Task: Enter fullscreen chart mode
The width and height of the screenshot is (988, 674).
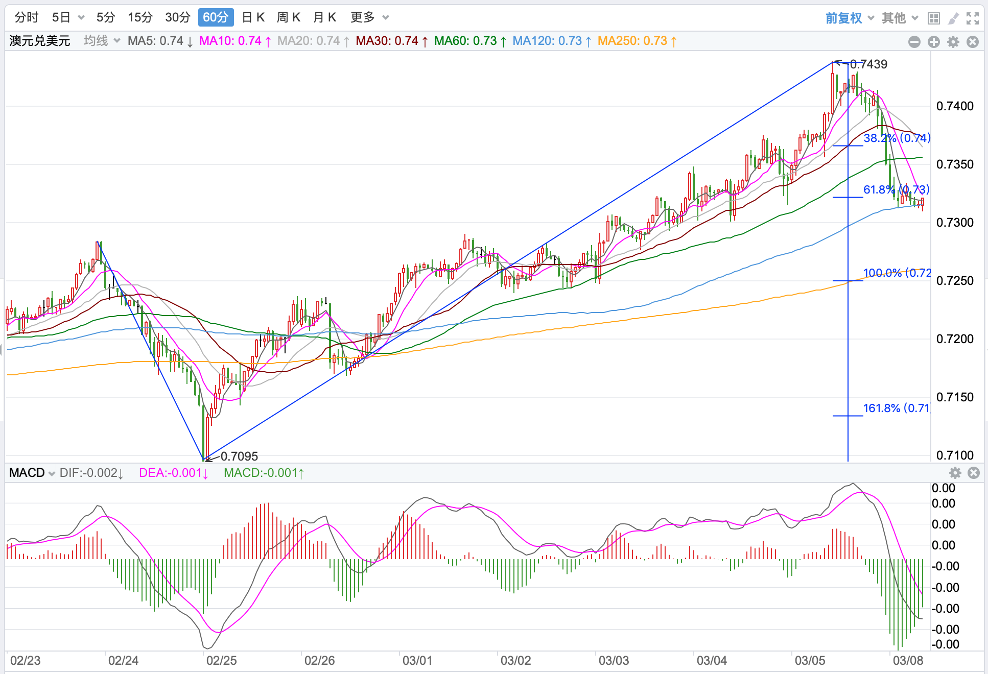Action: click(x=973, y=18)
